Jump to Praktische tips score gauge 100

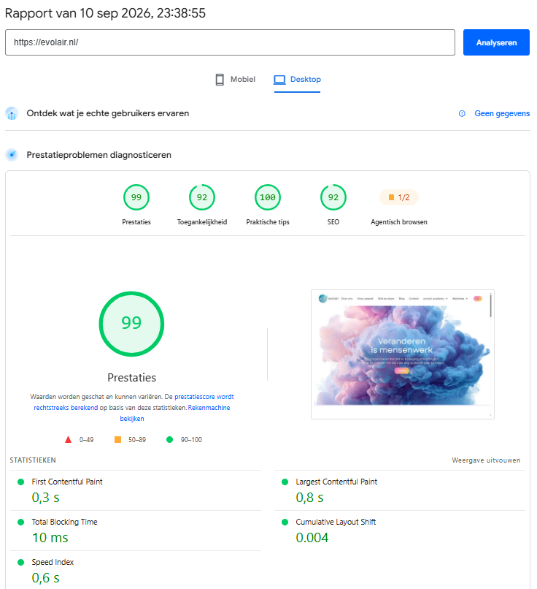coord(267,197)
